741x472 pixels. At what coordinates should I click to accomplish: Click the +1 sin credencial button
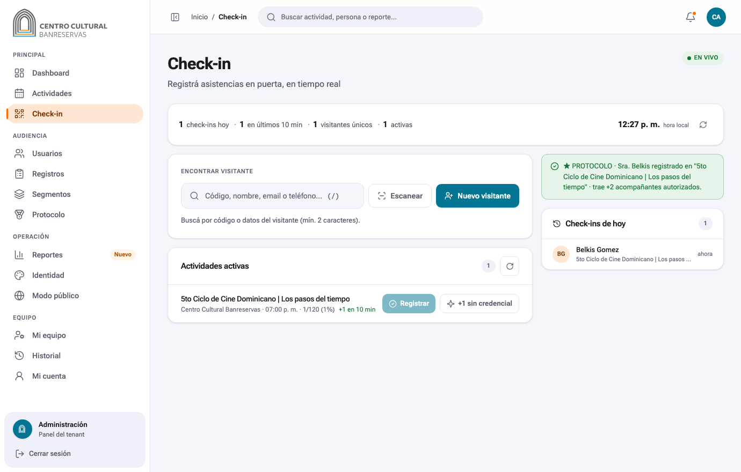click(480, 304)
